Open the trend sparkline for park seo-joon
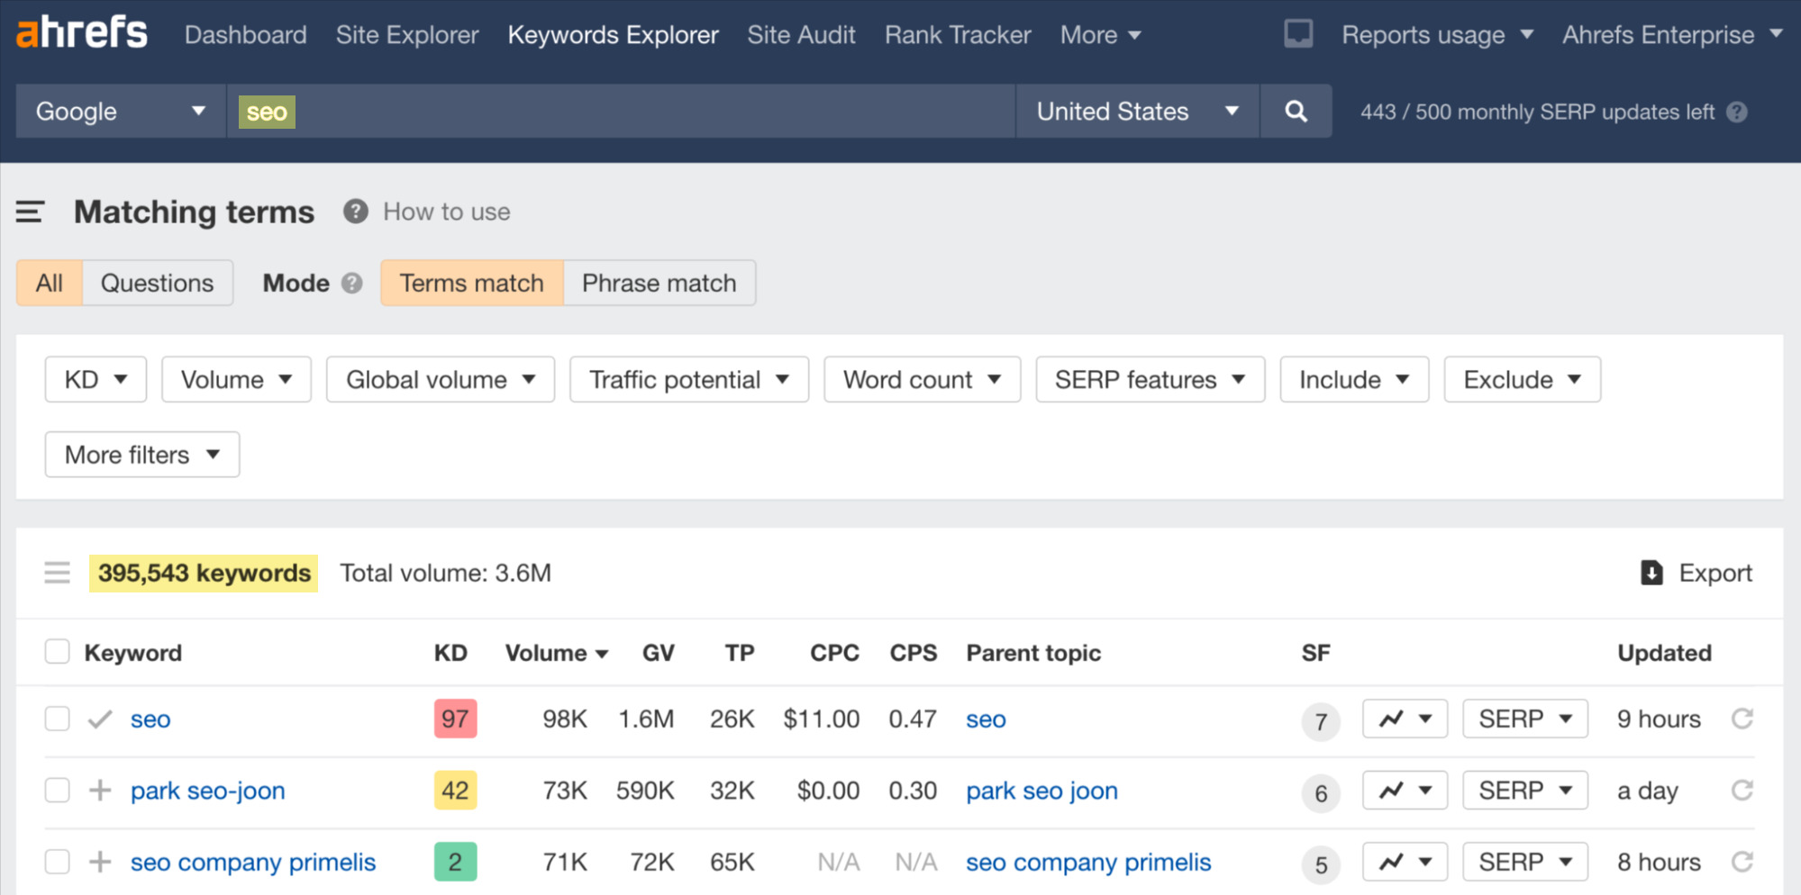1801x895 pixels. point(1404,790)
